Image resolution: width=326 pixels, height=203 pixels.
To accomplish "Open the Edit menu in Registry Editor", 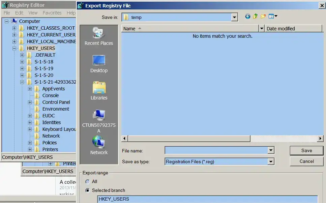I will 19,13.
